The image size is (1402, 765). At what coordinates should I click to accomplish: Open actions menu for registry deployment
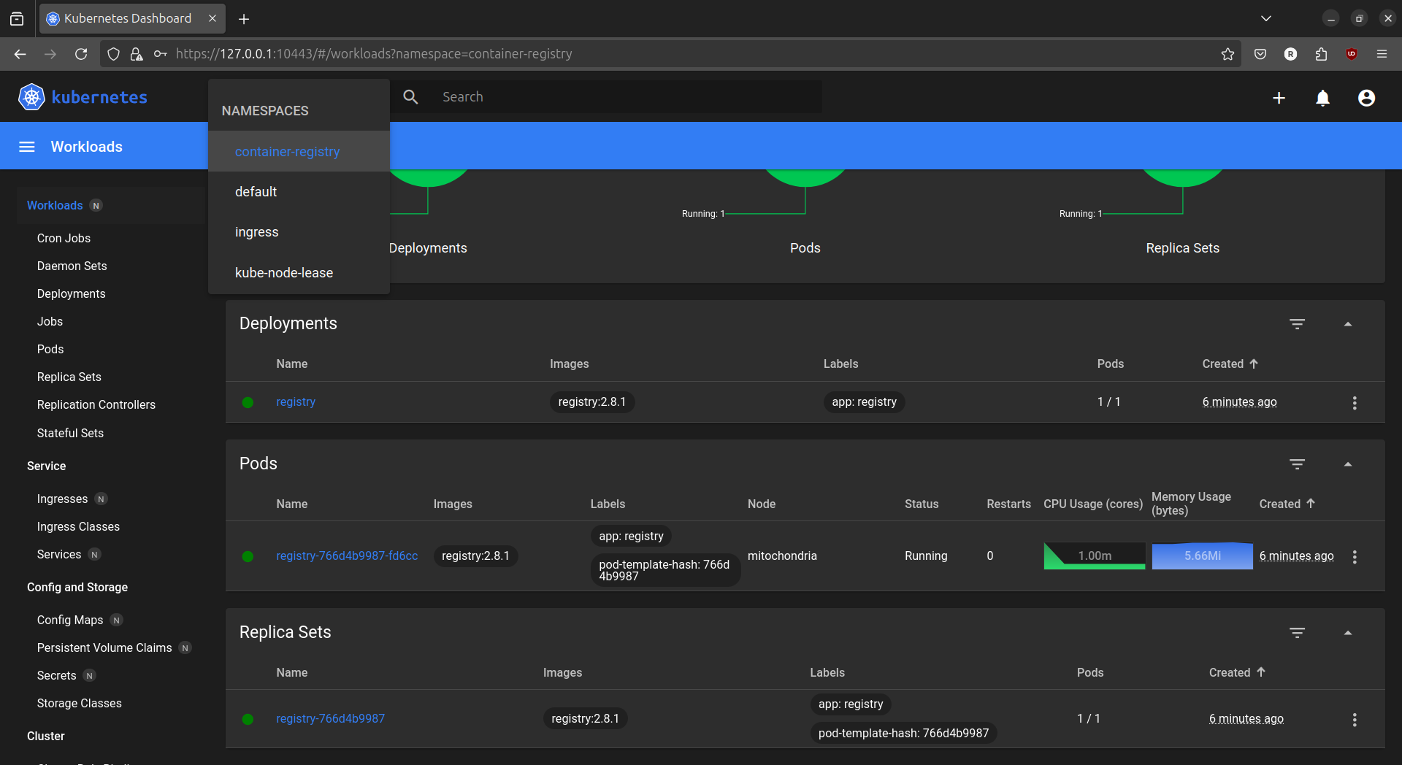pyautogui.click(x=1355, y=403)
